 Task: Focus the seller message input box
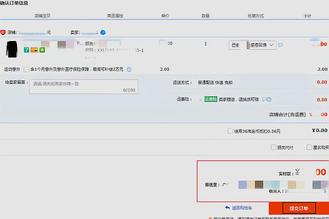click(x=84, y=87)
